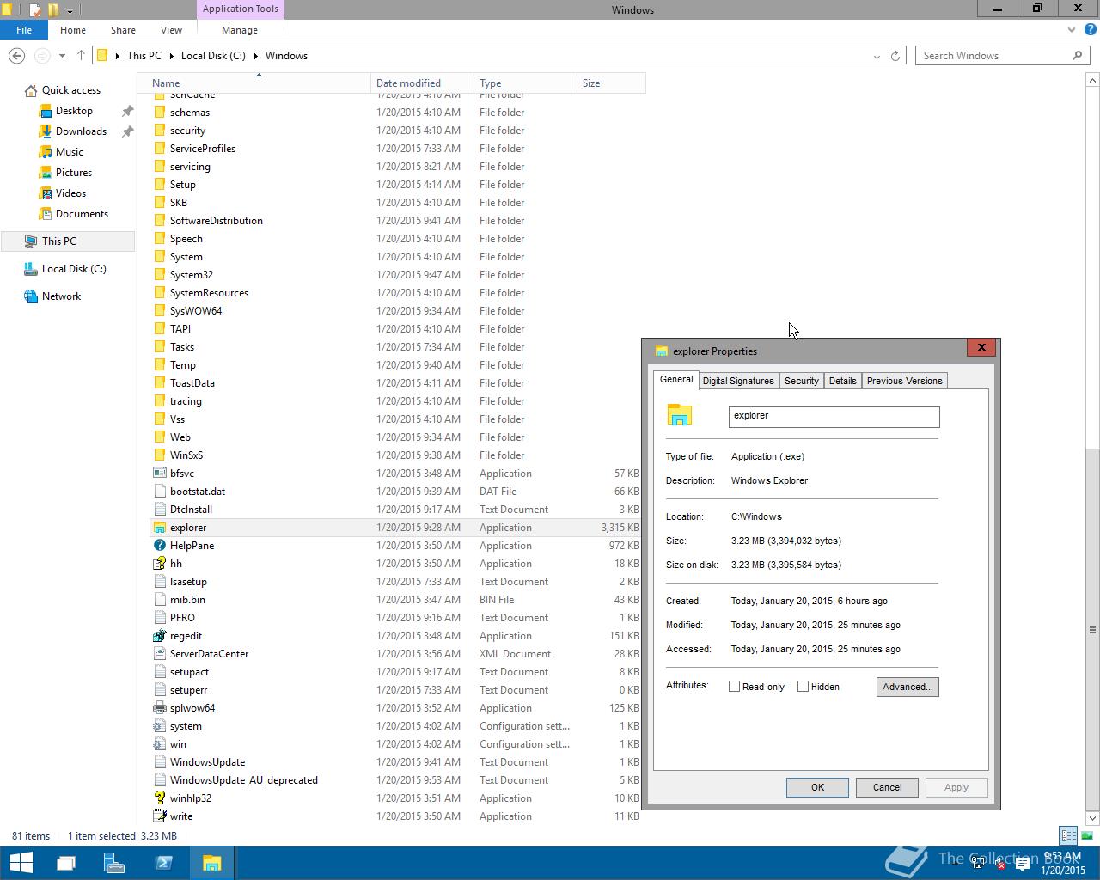Enable the Read-only attribute checkbox

[x=735, y=687]
